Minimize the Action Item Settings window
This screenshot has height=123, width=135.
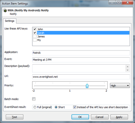click(112, 2)
